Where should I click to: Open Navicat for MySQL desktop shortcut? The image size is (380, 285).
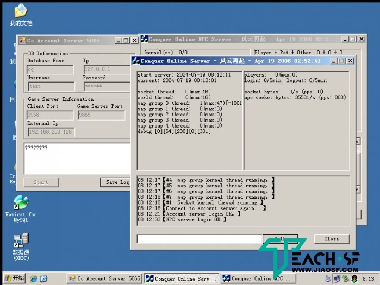21,208
